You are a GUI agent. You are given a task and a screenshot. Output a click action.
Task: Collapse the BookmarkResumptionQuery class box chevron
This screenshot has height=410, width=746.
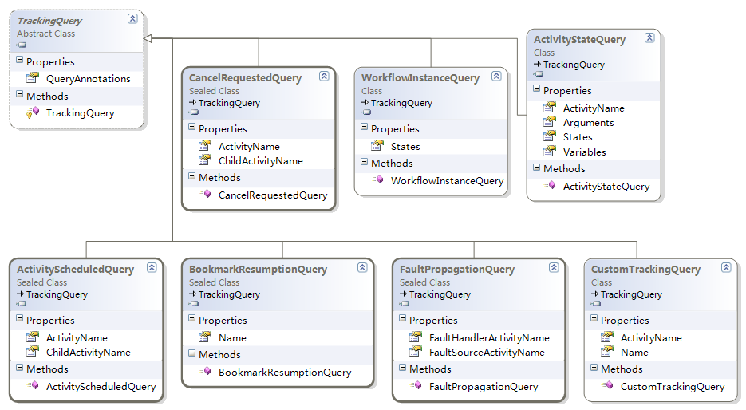click(362, 267)
